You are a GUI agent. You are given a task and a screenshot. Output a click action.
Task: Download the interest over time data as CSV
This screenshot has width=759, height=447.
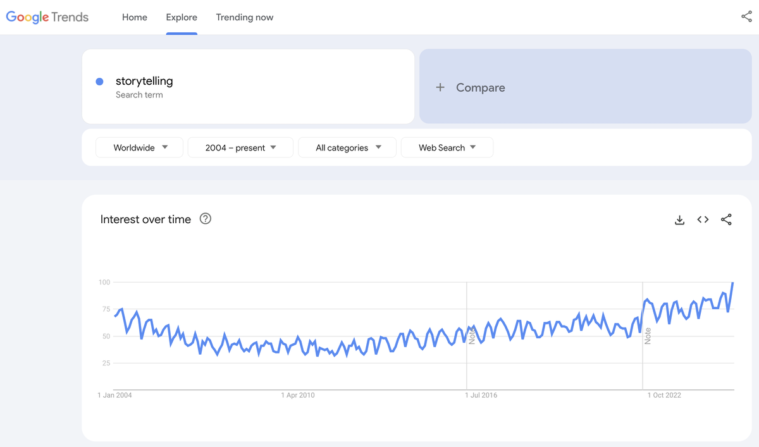679,219
